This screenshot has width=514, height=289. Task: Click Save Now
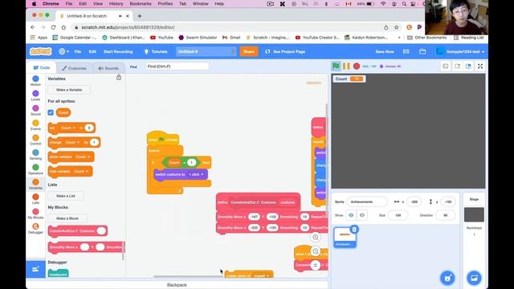point(385,51)
